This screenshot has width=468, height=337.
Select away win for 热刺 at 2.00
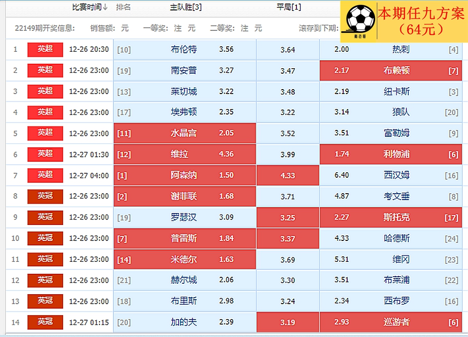tap(391, 49)
